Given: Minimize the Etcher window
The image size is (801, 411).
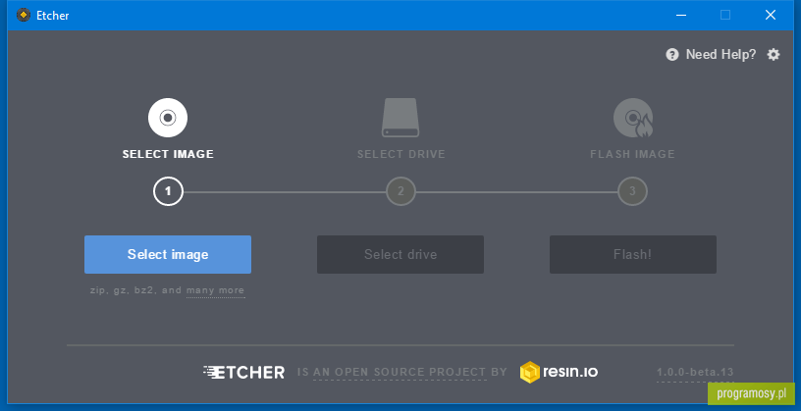Looking at the screenshot, I should (681, 16).
